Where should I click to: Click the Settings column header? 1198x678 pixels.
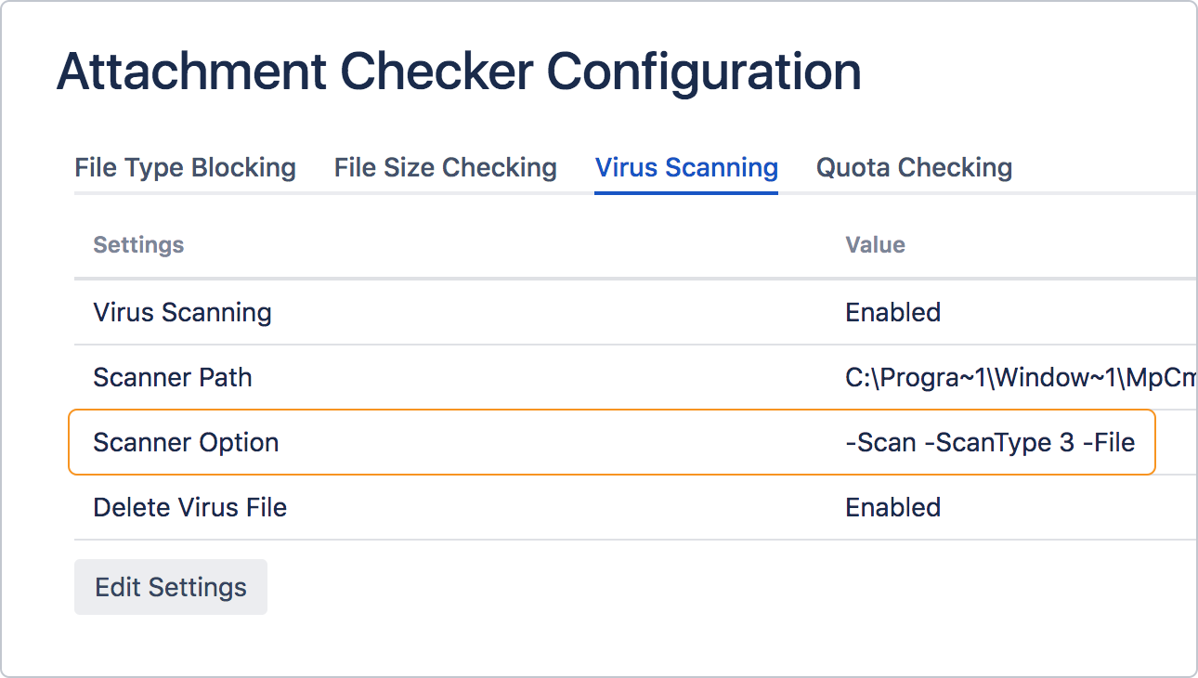(137, 245)
